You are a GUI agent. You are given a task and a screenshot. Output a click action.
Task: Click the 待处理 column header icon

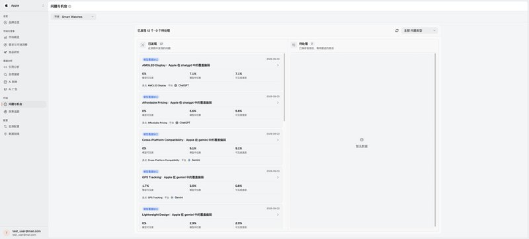point(294,45)
